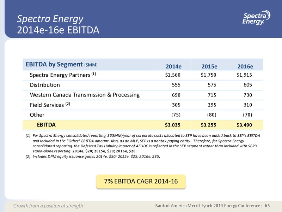Viewport: 282px width, 212px height.
Task: Click the '7% EBITDA CAGR 2014-16' callout box
Action: [x=141, y=181]
